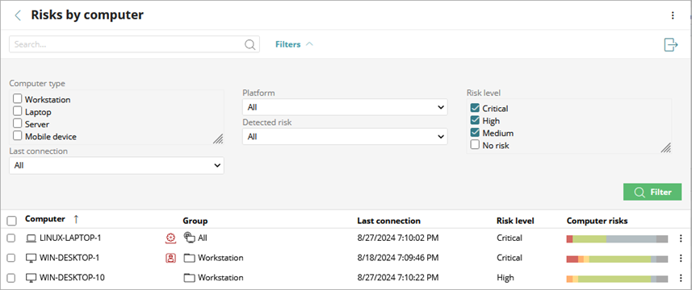
Task: Click the High risk level of WIN-DESKTOP-10
Action: coord(505,278)
